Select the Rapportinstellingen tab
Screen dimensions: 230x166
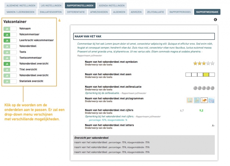tap(80, 6)
